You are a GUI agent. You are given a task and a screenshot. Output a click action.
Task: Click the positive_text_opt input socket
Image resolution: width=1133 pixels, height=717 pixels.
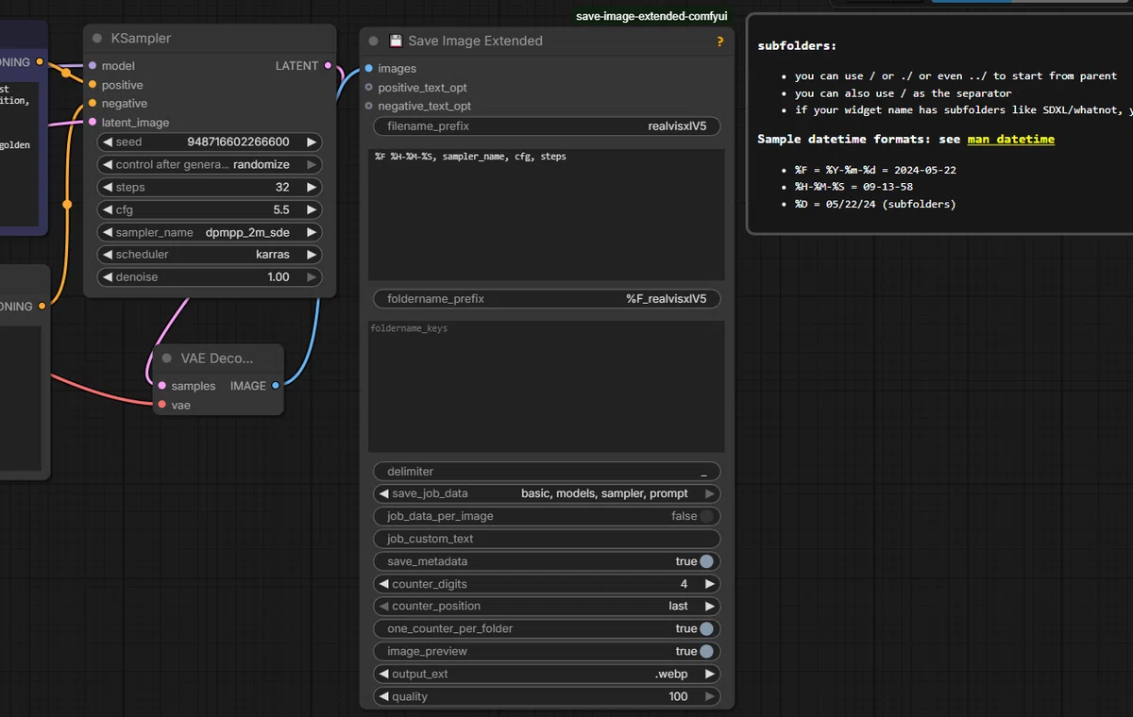369,88
